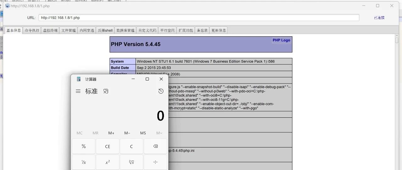Open the 内网穿透 tab

87,30
